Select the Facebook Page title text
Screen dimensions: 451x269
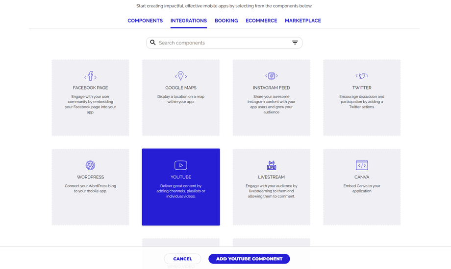pyautogui.click(x=90, y=88)
